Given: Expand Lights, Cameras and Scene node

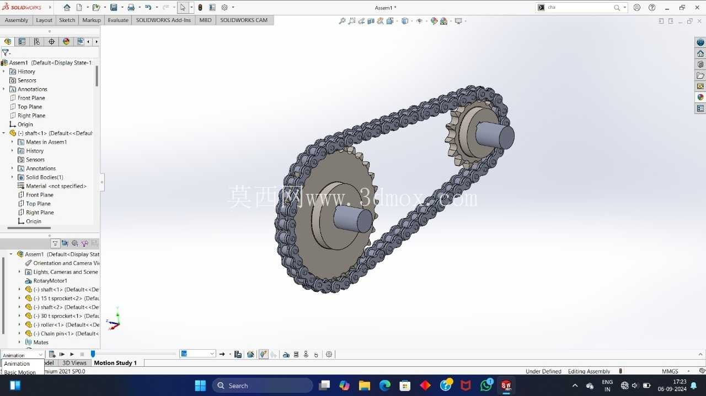Looking at the screenshot, I should coord(19,272).
